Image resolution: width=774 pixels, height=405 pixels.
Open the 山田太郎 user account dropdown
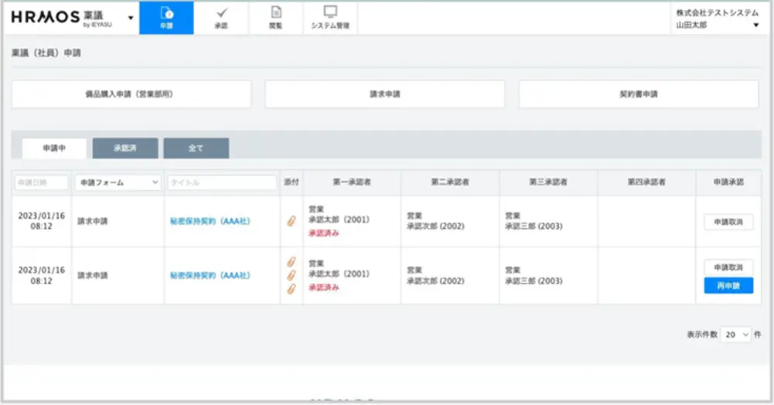(x=755, y=26)
